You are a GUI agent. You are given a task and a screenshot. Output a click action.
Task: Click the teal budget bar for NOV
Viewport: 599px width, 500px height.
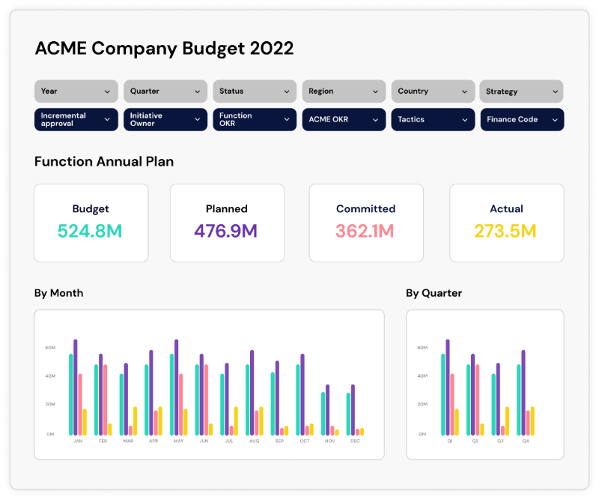[323, 414]
